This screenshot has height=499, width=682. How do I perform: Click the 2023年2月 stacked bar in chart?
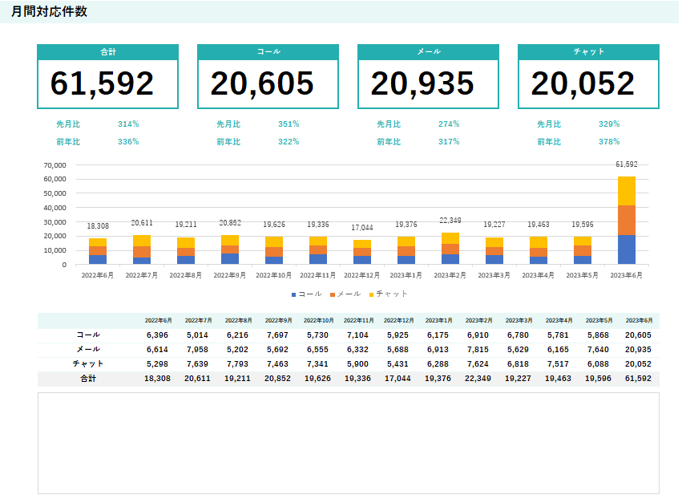coord(450,249)
